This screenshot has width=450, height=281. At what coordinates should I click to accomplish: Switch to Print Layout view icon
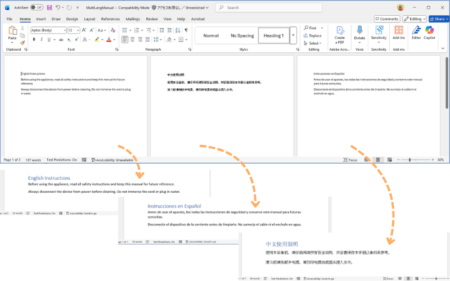(378, 160)
